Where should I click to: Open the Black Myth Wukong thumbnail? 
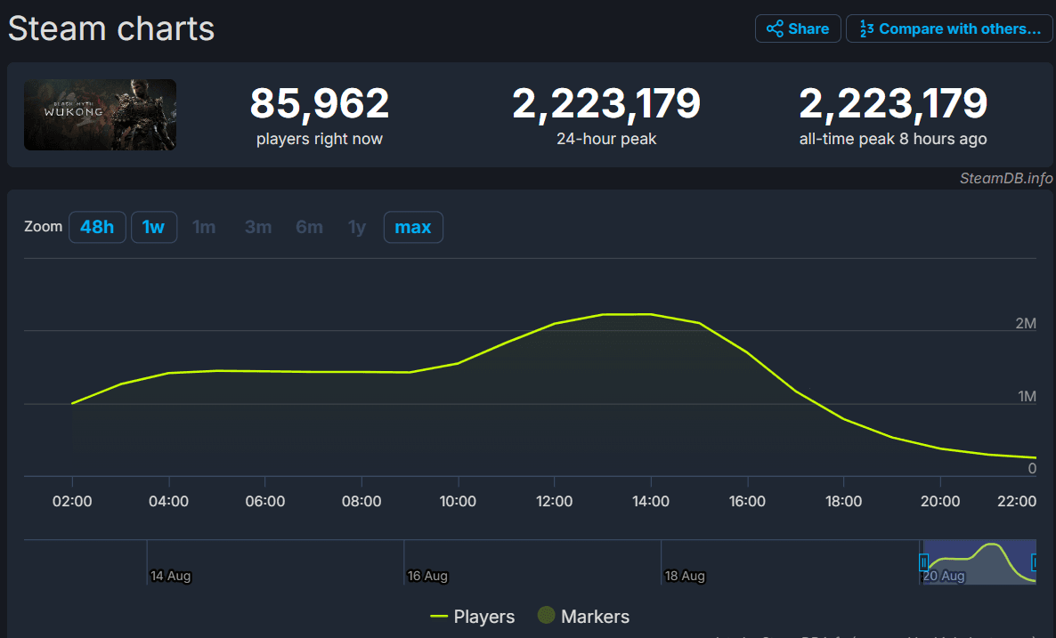[100, 115]
